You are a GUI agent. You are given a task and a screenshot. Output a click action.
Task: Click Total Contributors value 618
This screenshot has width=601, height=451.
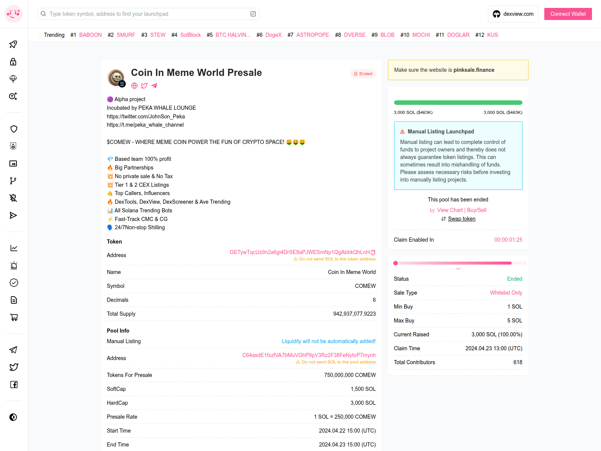[x=518, y=362]
